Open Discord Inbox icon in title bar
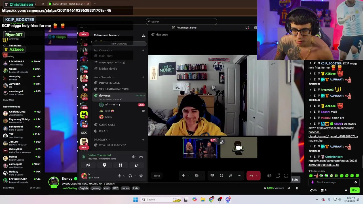 click(x=247, y=27)
